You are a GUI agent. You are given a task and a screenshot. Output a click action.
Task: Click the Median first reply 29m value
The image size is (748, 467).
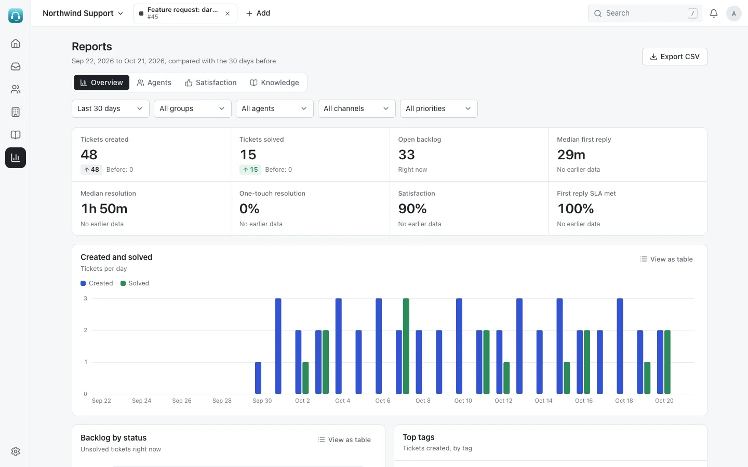(x=571, y=155)
